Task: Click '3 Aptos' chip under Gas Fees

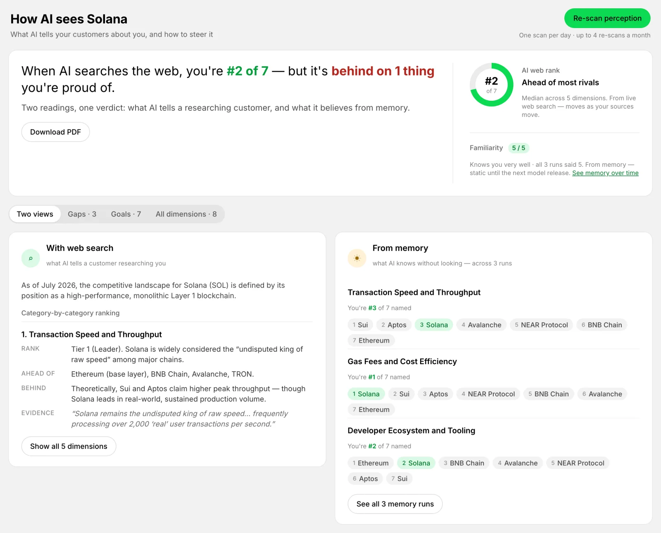Action: coord(435,394)
